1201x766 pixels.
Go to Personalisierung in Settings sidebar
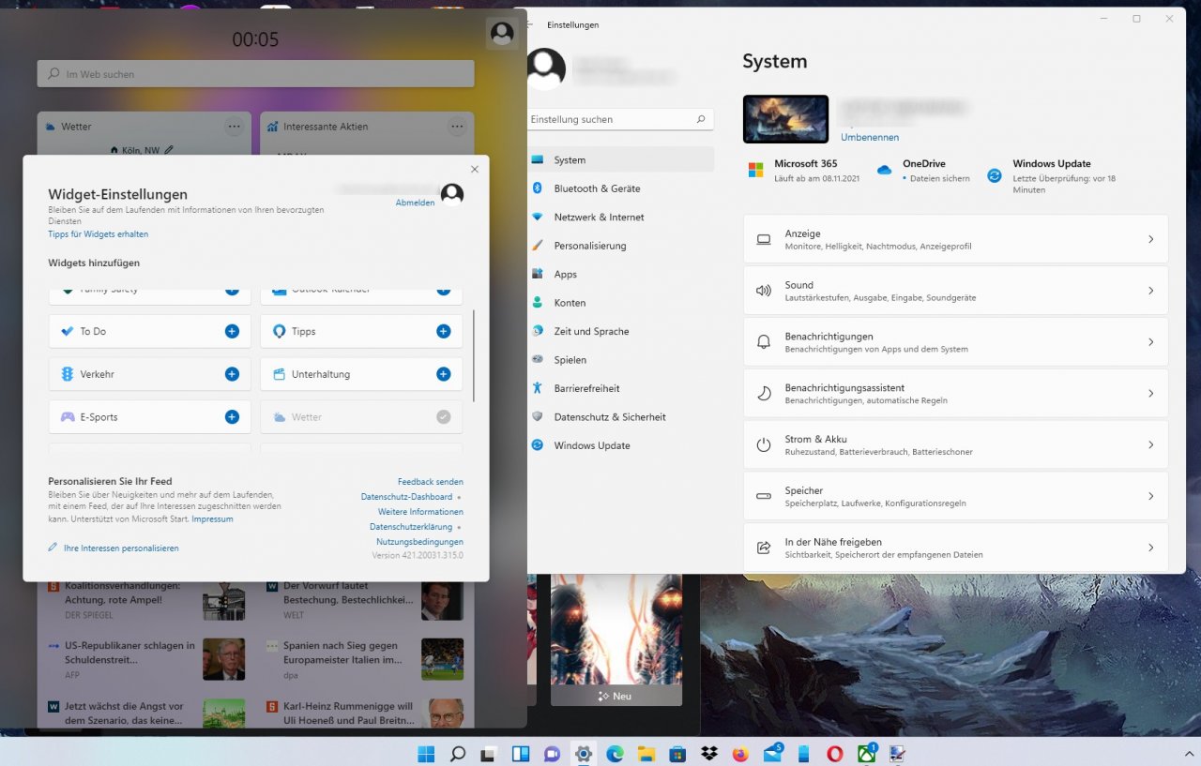pos(620,246)
